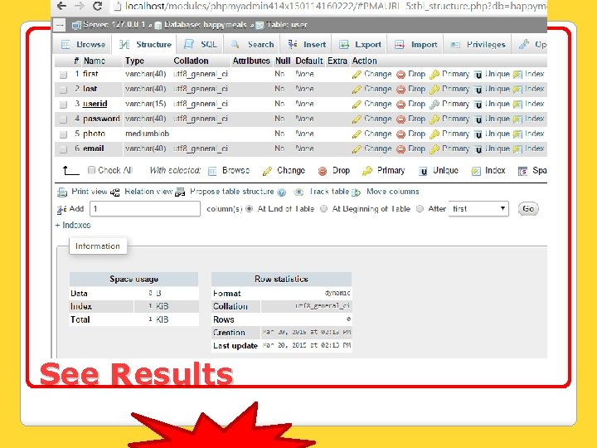Click With selected Index icon
Viewport: 597px width, 448px height.
click(x=476, y=172)
